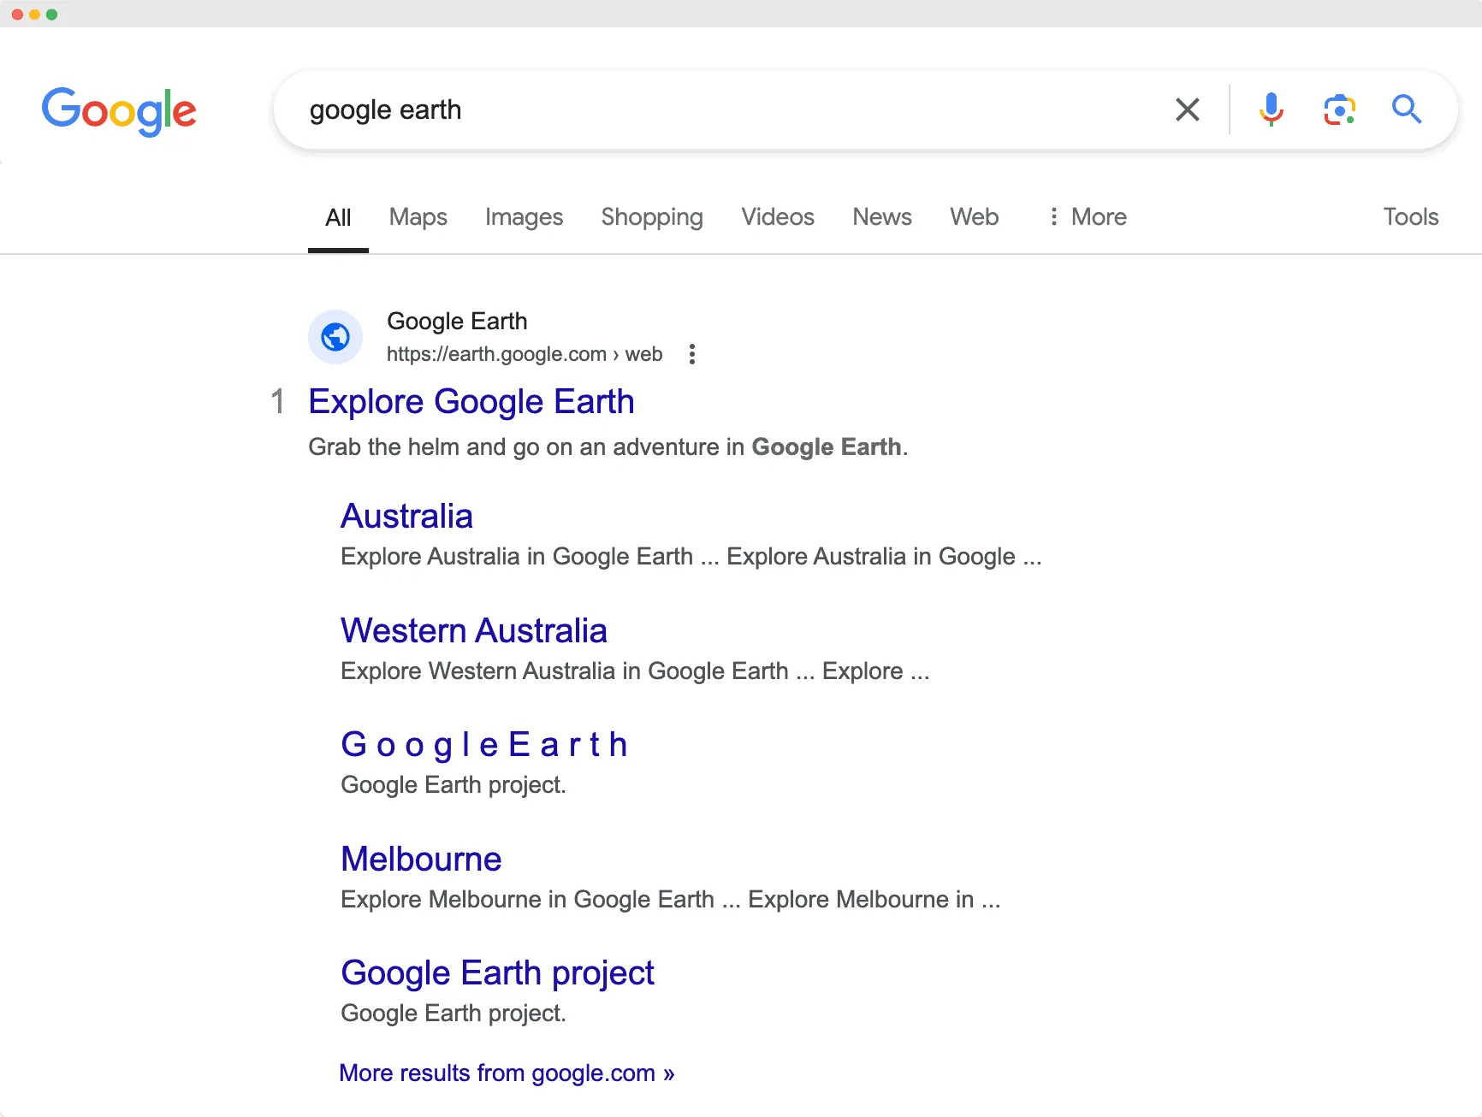
Task: Click the Google logo
Action: [119, 111]
